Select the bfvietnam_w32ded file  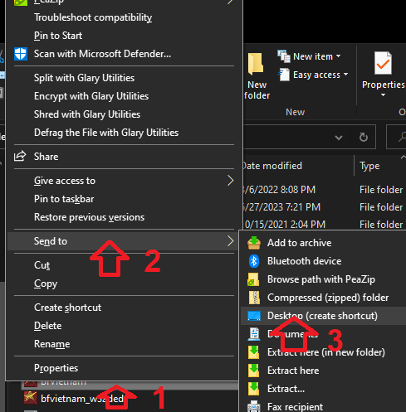click(x=82, y=399)
